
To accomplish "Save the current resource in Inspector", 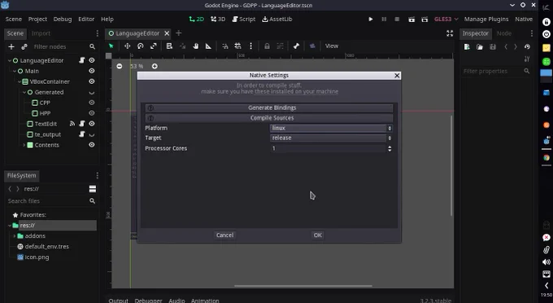I will [493, 46].
